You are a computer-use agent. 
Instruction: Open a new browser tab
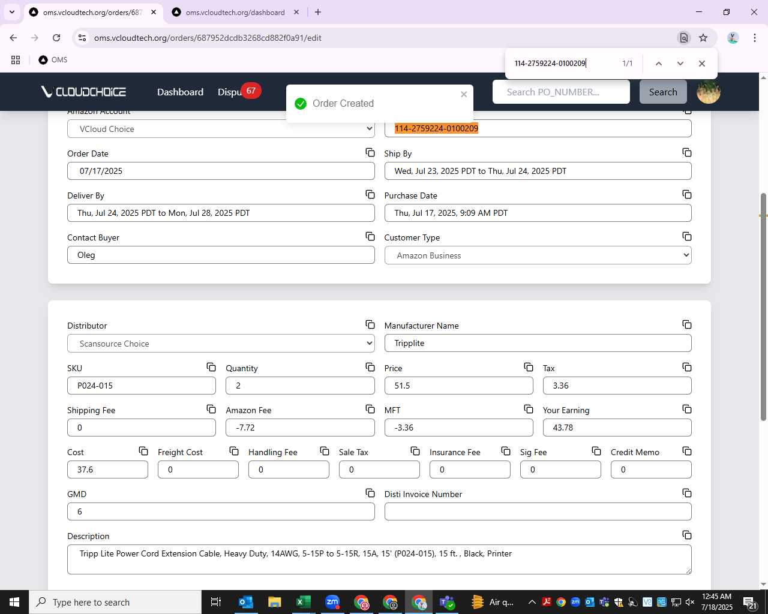[x=318, y=12]
